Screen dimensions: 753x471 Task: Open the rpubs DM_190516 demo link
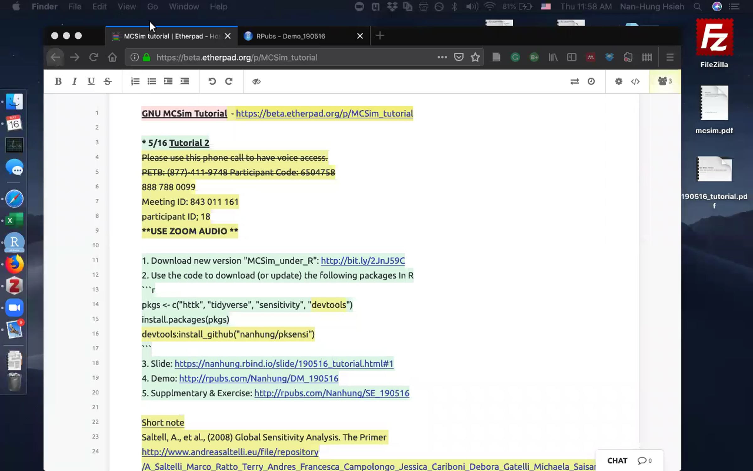pos(259,378)
